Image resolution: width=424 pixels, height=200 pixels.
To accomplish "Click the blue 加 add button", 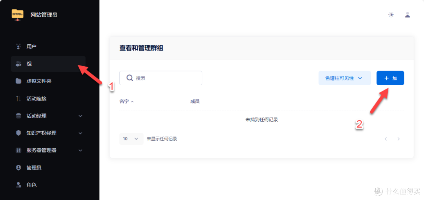I will coord(390,78).
